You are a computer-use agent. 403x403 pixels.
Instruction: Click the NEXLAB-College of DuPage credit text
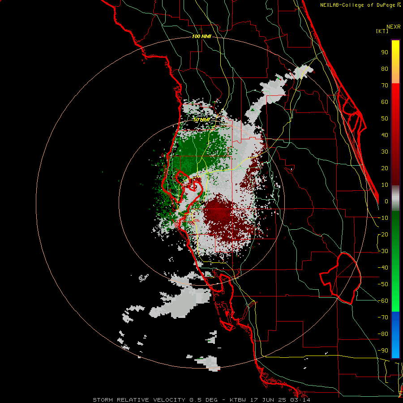(358, 5)
